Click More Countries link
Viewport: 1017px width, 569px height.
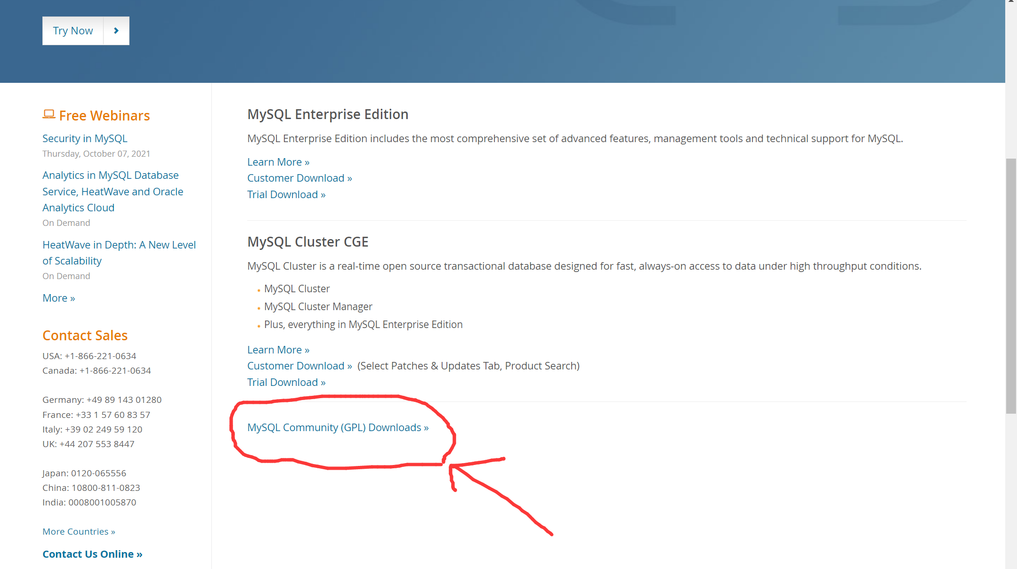pos(79,531)
